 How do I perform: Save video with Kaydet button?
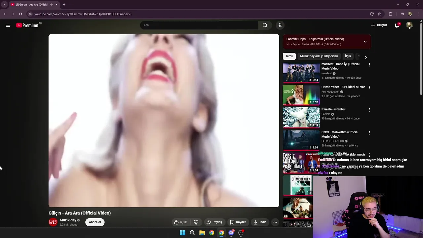coord(238,222)
